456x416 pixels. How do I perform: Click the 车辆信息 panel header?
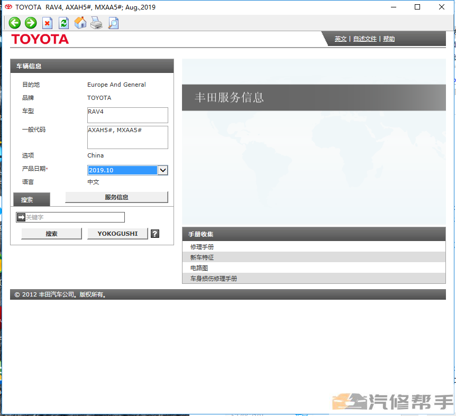92,66
